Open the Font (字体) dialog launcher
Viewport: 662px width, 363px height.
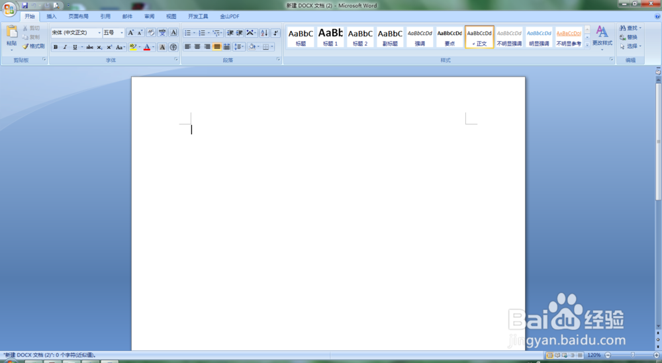[x=176, y=60]
